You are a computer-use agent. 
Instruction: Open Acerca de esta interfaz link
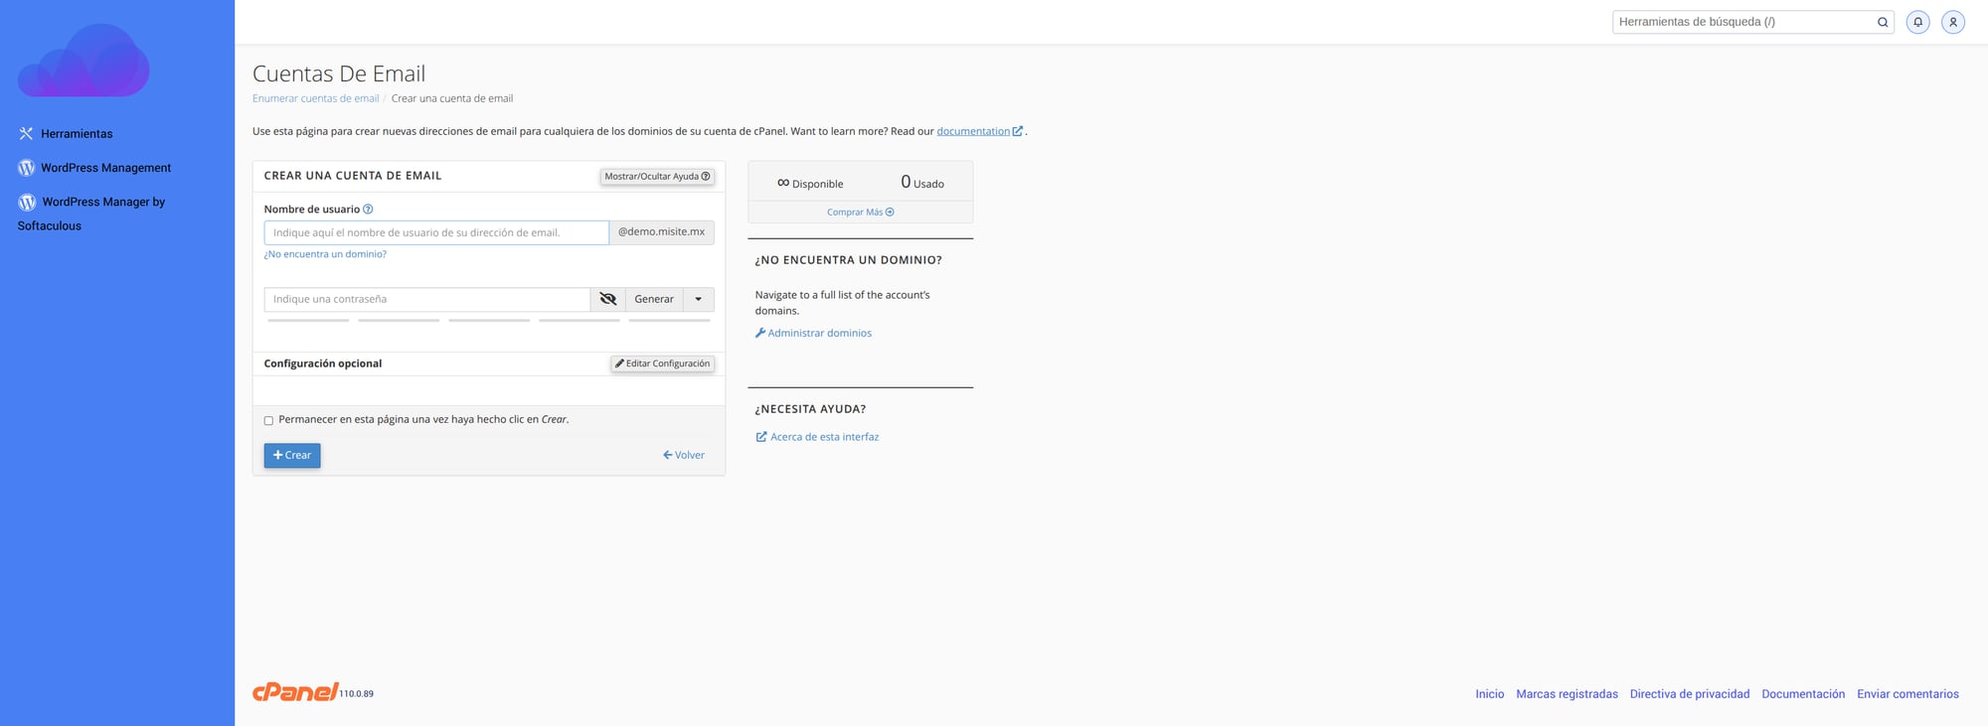point(817,437)
